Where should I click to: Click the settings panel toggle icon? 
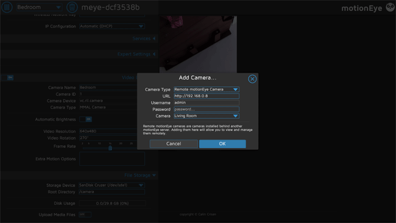(7, 7)
